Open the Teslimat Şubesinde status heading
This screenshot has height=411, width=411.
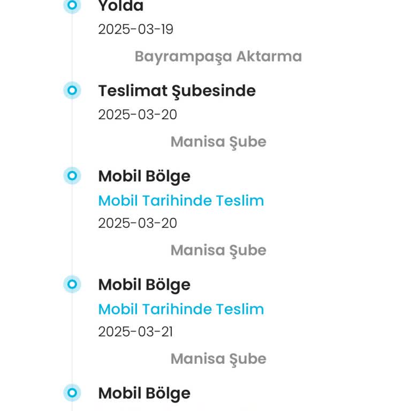coord(177,91)
